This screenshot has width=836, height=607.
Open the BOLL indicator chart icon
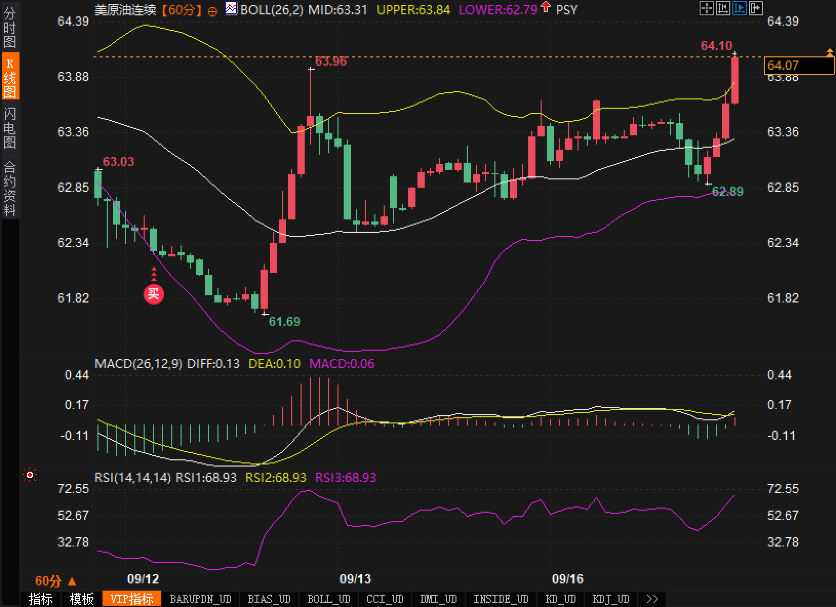click(x=231, y=8)
